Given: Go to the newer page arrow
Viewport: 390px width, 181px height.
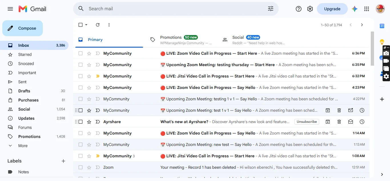Looking at the screenshot, I should pos(351,25).
